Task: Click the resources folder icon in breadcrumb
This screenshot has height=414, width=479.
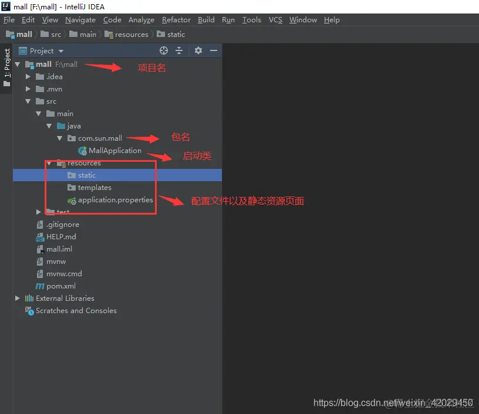Action: [x=109, y=35]
